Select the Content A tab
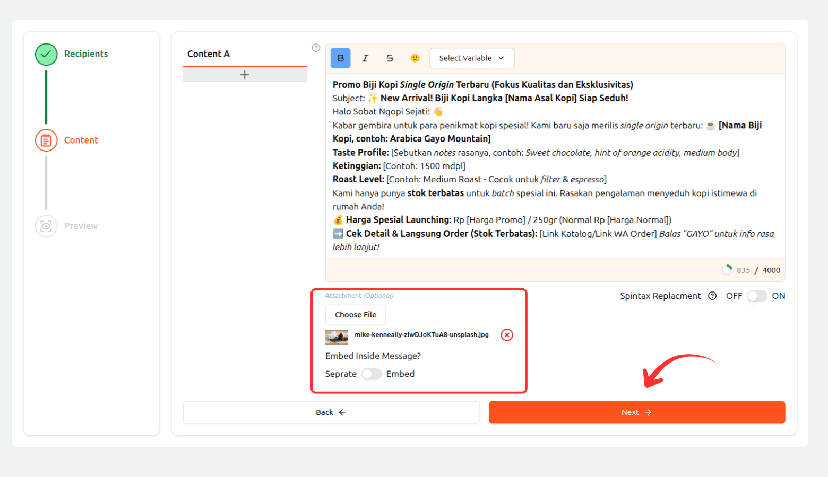This screenshot has width=828, height=477. point(209,54)
